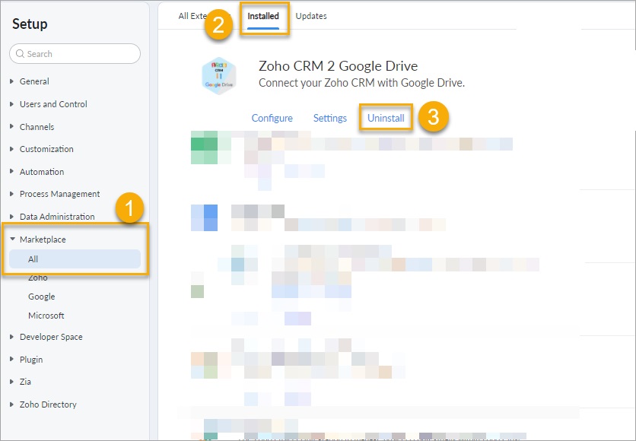The image size is (636, 441).
Task: Open the Channels category
Action: coord(37,127)
